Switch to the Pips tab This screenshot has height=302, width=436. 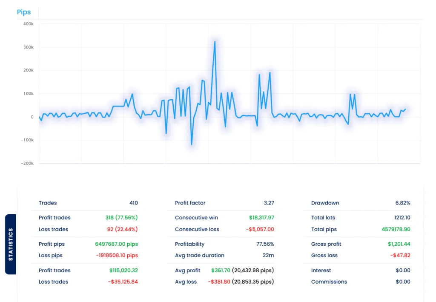click(x=24, y=12)
